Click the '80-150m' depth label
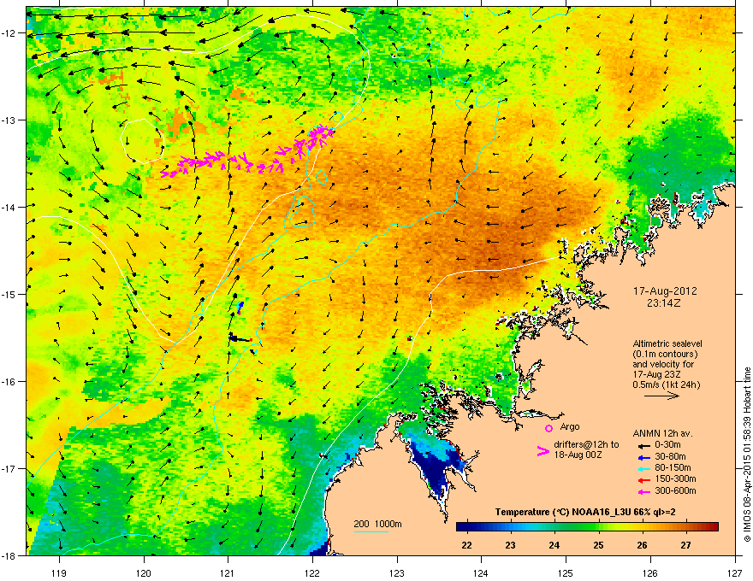The width and height of the screenshot is (753, 581). [x=673, y=467]
